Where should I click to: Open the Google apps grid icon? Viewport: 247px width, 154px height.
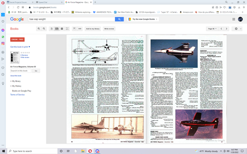tap(234, 19)
